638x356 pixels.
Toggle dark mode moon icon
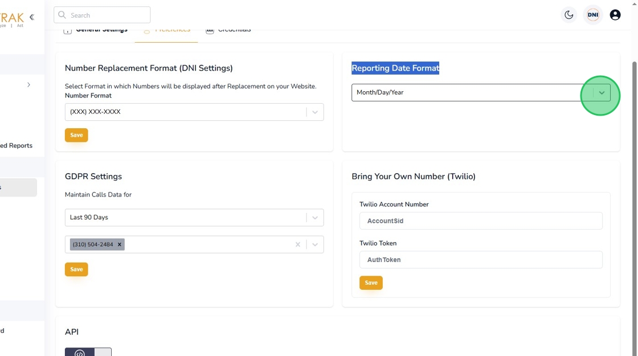569,15
